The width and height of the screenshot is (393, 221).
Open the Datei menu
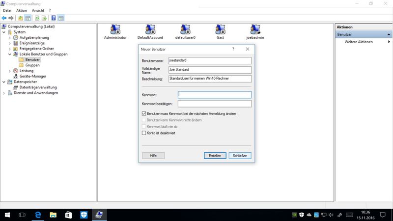(7, 10)
